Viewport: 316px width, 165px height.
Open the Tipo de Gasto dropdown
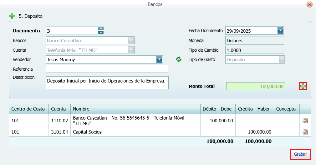(x=282, y=59)
